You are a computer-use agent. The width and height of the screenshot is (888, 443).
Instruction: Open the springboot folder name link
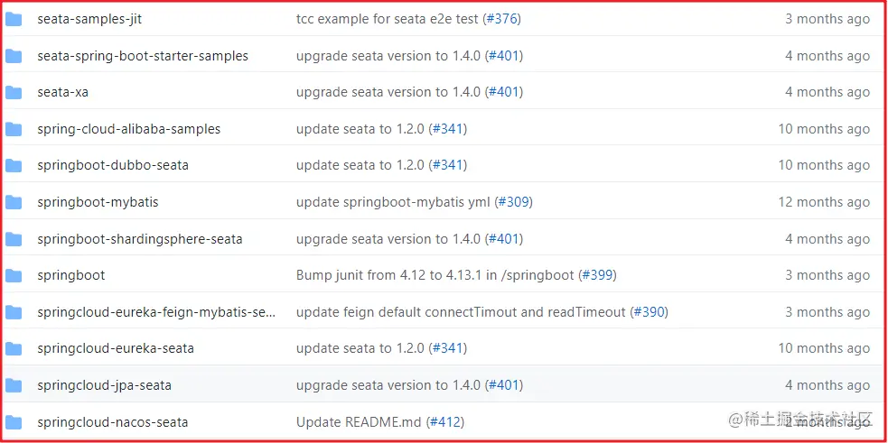point(71,275)
